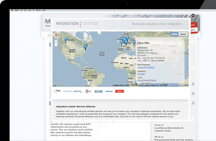216x141 pixels.
Task: Click the Fax: +40 (0) 264 44 88 46 line
Action: coord(151,61)
